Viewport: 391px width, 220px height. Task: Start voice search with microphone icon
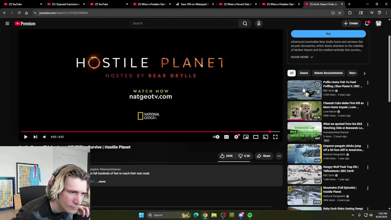(259, 23)
